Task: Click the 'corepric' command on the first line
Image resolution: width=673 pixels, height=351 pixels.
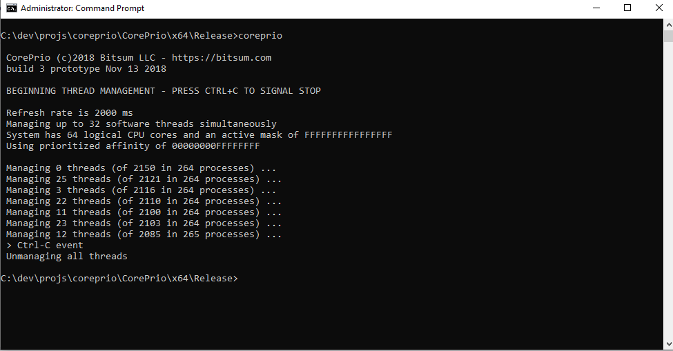Action: click(260, 36)
